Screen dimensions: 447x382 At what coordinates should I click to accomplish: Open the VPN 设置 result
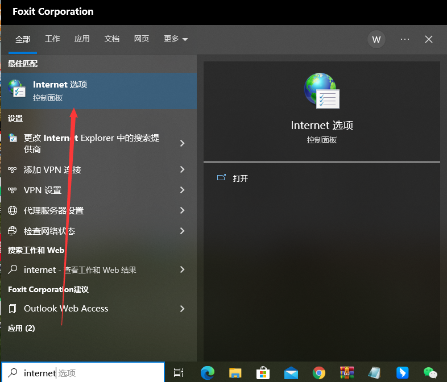click(x=99, y=190)
